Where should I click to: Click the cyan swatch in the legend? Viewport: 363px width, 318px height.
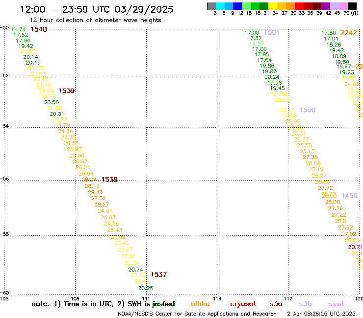click(x=220, y=6)
